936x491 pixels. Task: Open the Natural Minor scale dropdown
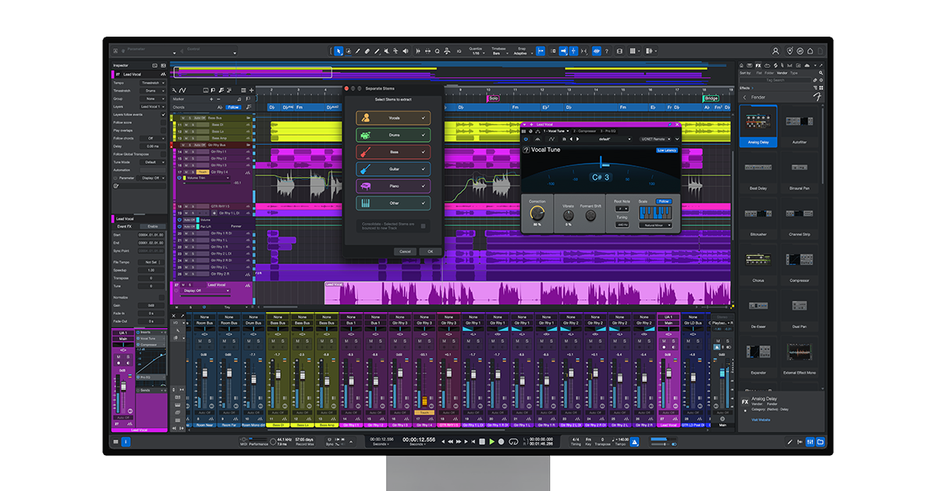(655, 225)
